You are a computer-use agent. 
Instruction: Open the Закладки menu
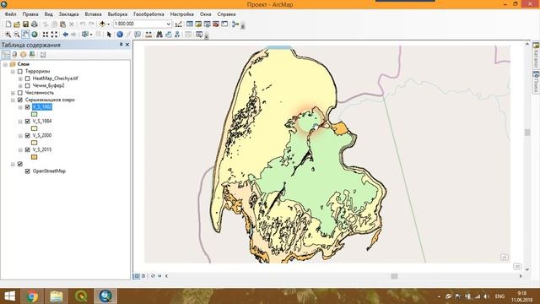pos(68,14)
